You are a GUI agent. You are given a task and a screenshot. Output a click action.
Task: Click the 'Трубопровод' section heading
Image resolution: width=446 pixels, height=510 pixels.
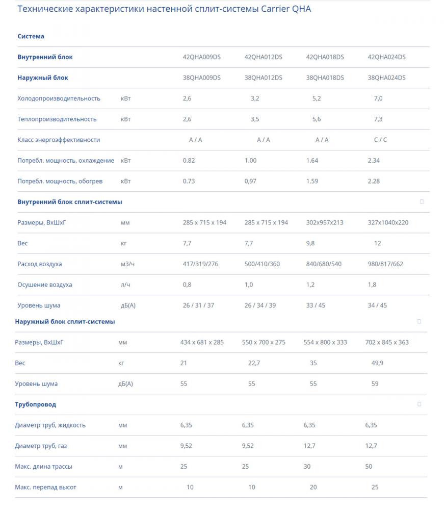pos(35,404)
